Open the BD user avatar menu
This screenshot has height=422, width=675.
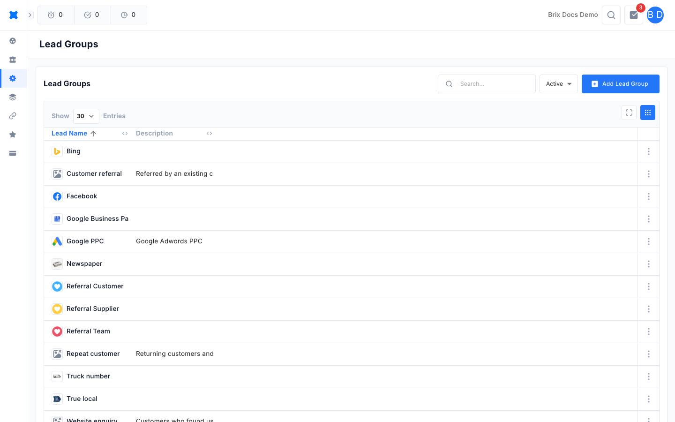point(655,15)
